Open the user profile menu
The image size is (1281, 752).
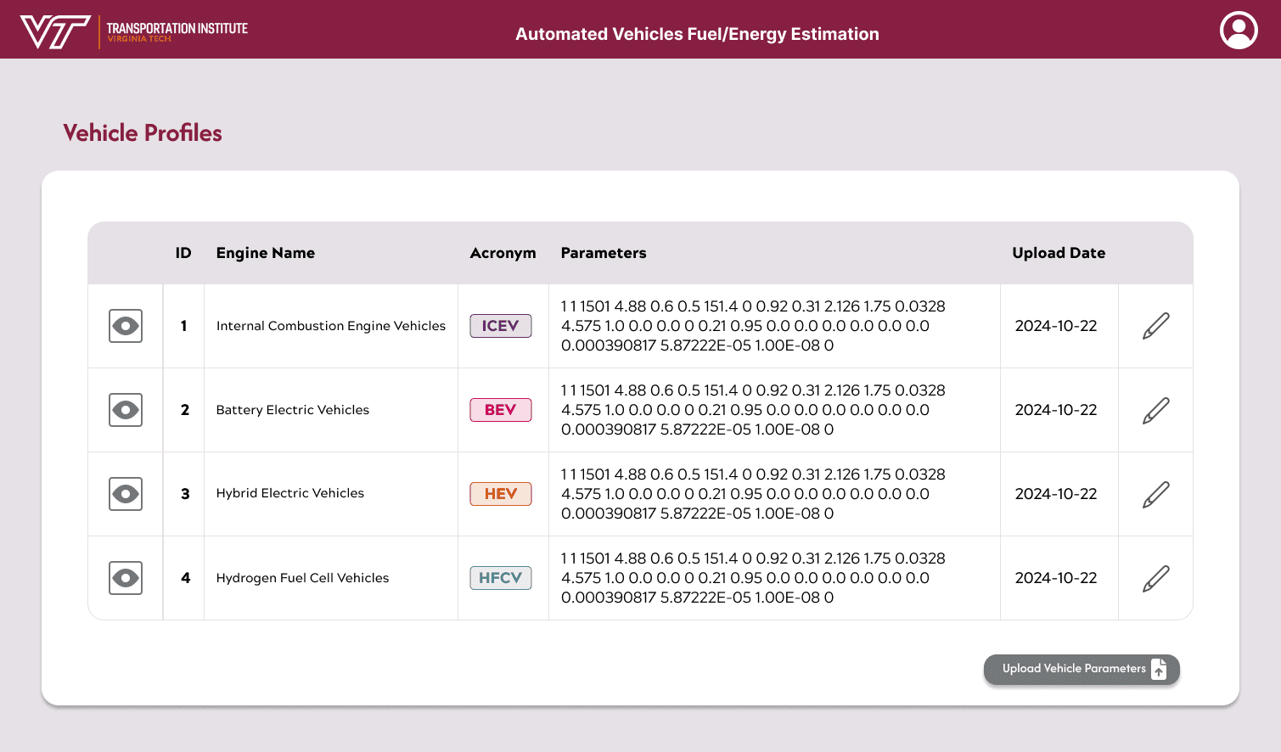point(1238,30)
